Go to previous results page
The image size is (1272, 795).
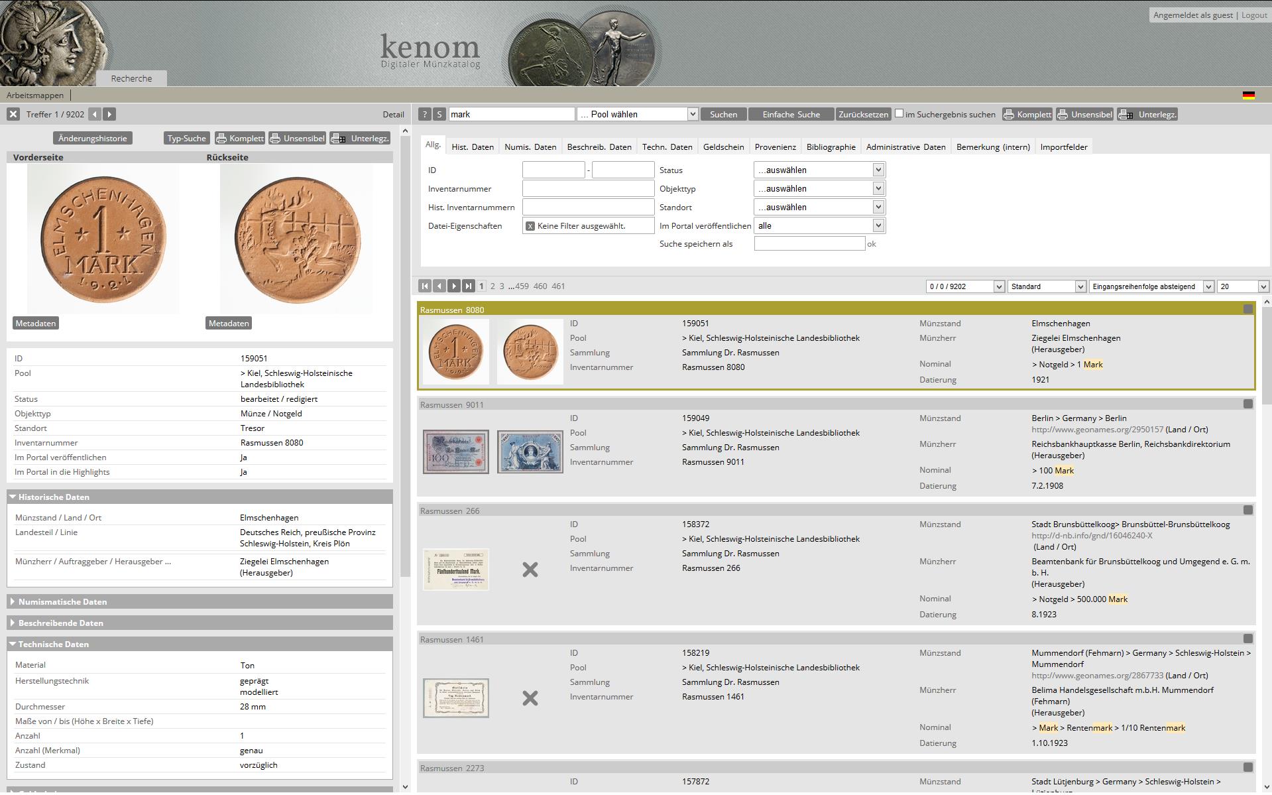439,286
